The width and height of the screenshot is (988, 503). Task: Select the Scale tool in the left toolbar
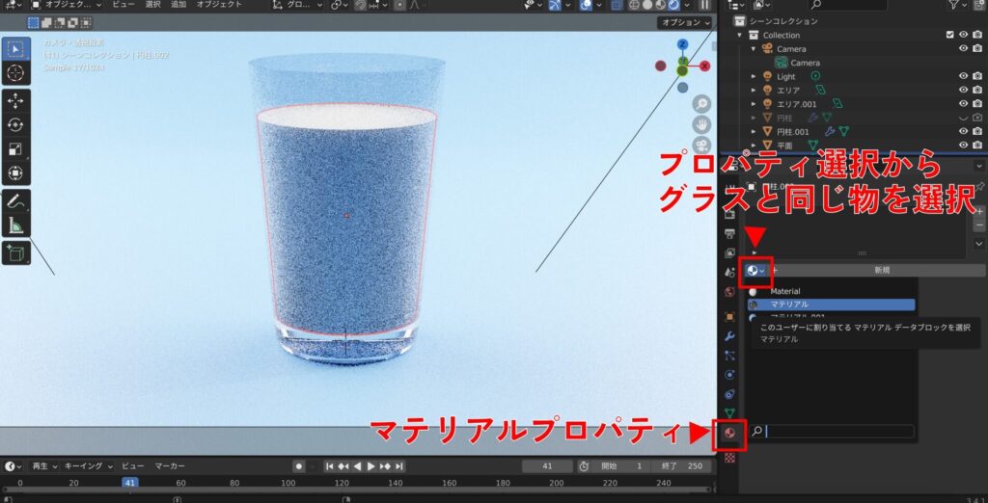pos(16,148)
